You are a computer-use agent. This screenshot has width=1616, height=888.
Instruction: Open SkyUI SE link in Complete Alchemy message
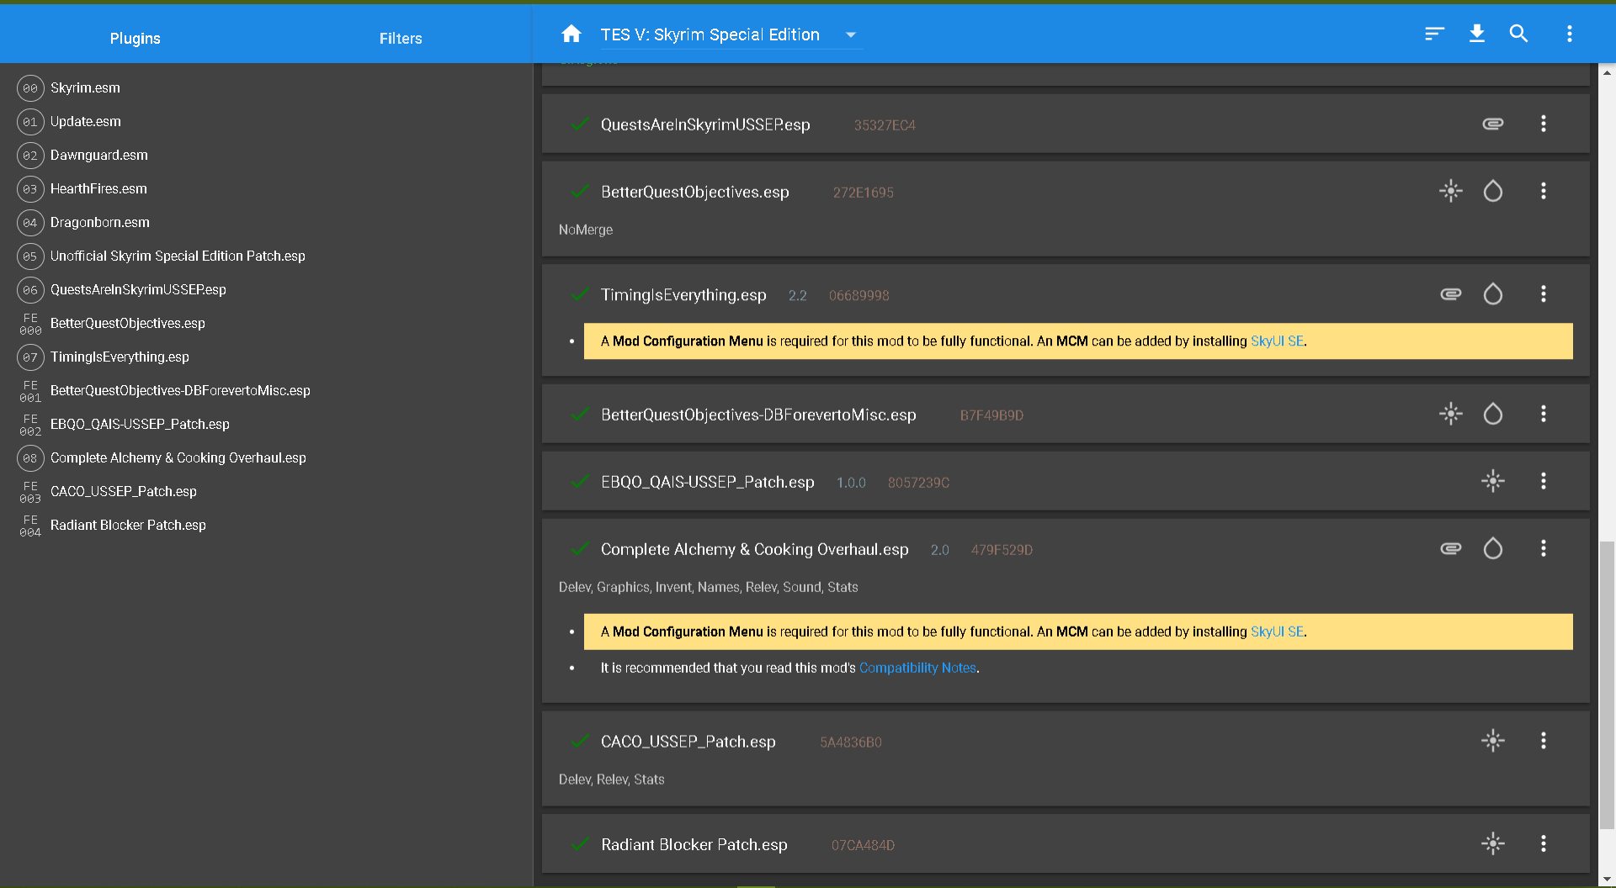(x=1277, y=632)
